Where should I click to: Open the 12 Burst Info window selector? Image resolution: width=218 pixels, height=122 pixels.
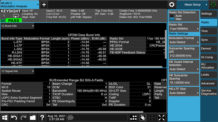pyautogui.click(x=17, y=26)
